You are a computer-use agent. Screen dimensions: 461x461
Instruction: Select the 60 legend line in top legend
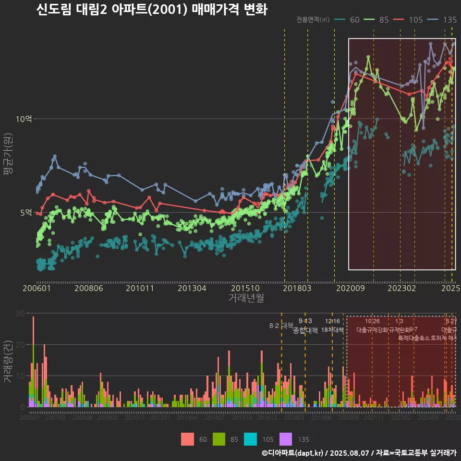[340, 20]
